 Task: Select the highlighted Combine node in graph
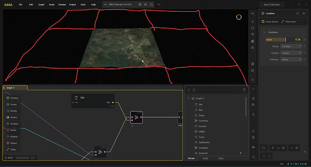click(137, 117)
